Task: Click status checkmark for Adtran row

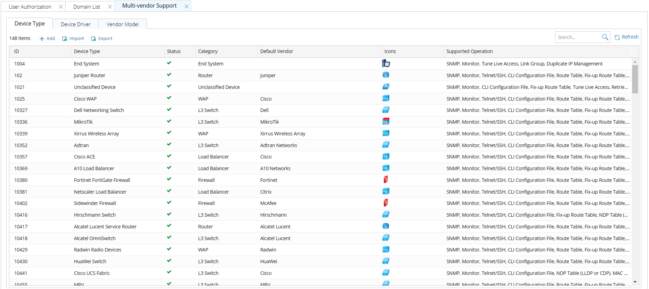Action: (x=169, y=144)
